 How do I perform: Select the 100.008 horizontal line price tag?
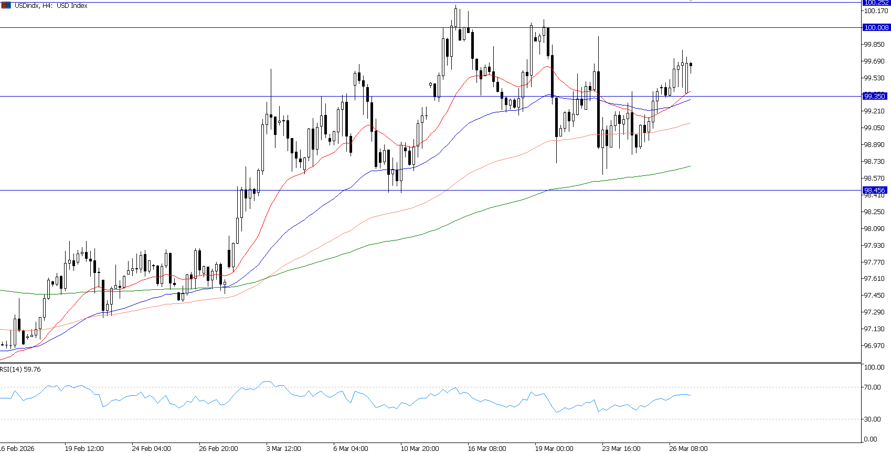876,27
